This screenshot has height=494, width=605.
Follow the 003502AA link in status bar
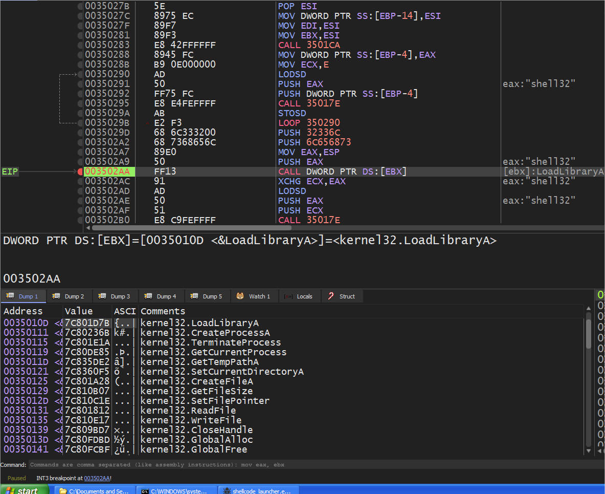pos(97,478)
